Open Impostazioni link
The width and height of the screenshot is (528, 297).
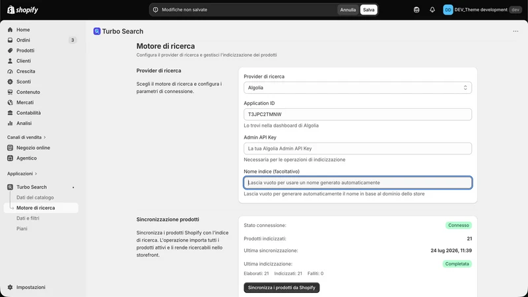[30, 287]
